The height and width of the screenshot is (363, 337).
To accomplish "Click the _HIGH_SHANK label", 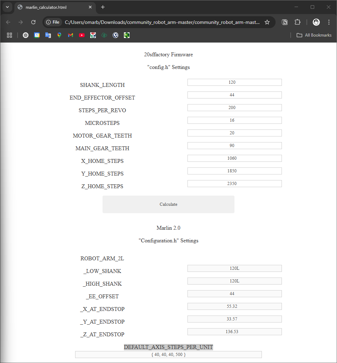I will 102,284.
